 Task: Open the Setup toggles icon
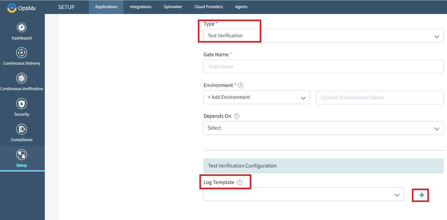[21, 154]
